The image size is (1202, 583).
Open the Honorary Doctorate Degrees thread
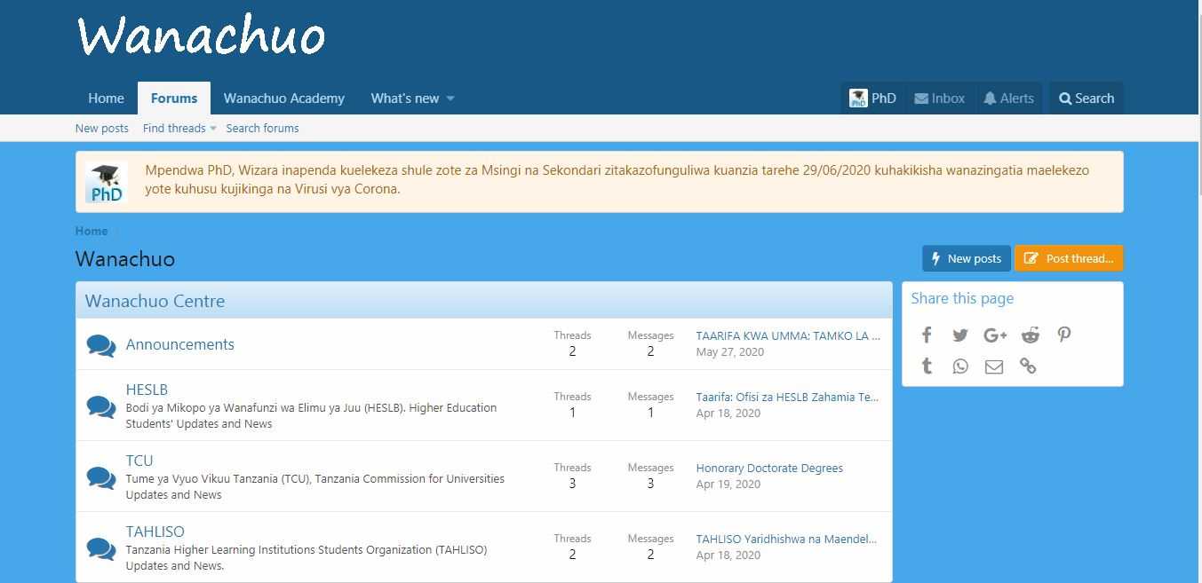[x=769, y=468]
